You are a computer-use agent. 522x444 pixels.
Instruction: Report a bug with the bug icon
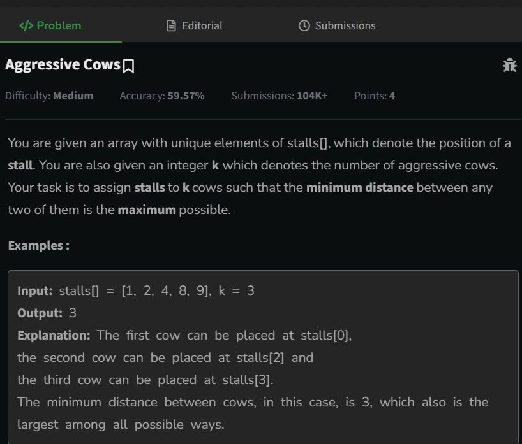pos(509,65)
